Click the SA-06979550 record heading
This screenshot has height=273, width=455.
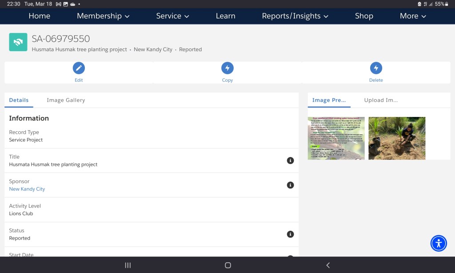coord(60,39)
